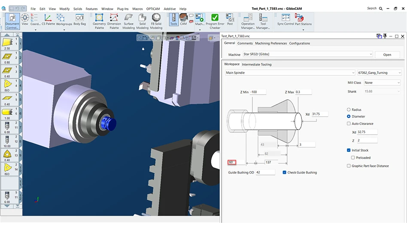Toggle the Tools list button

pos(173,20)
